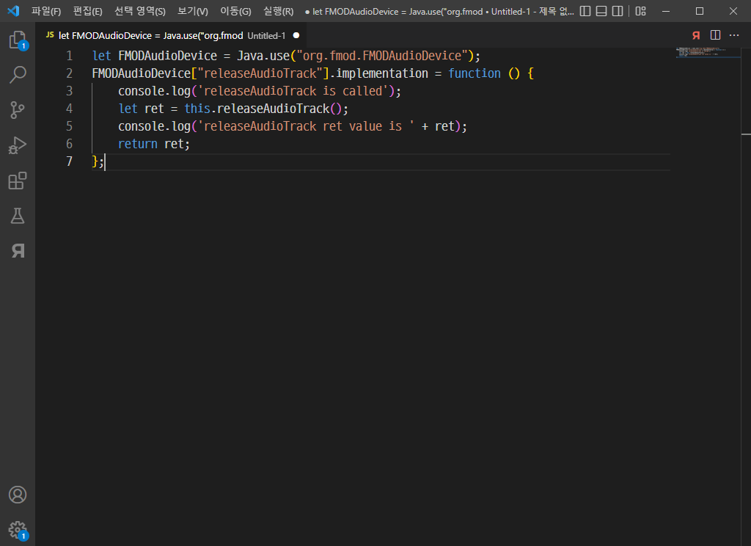Screen dimensions: 751x546
Task: Open the Search view in the activity bar
Action: tap(17, 75)
